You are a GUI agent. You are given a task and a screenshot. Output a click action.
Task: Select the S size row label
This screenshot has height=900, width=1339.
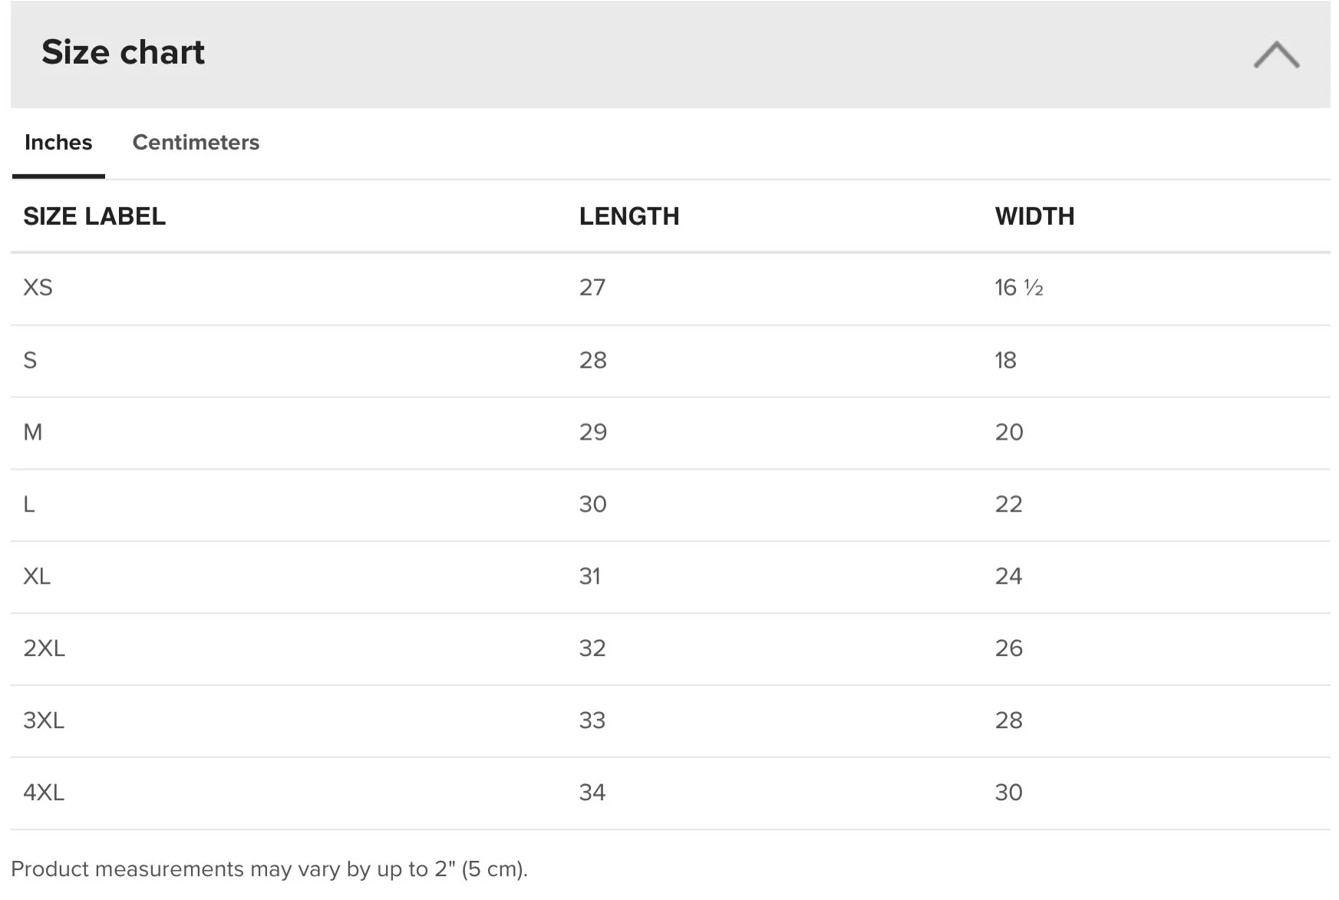point(30,360)
